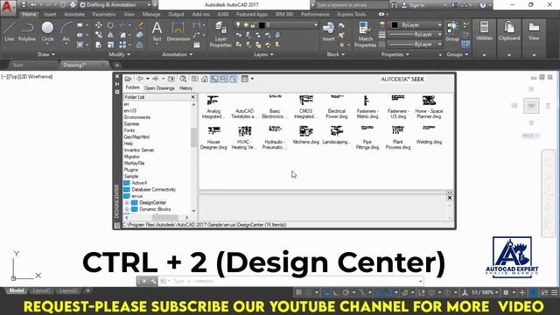Switch to History tab in DesignCenter

click(x=185, y=88)
